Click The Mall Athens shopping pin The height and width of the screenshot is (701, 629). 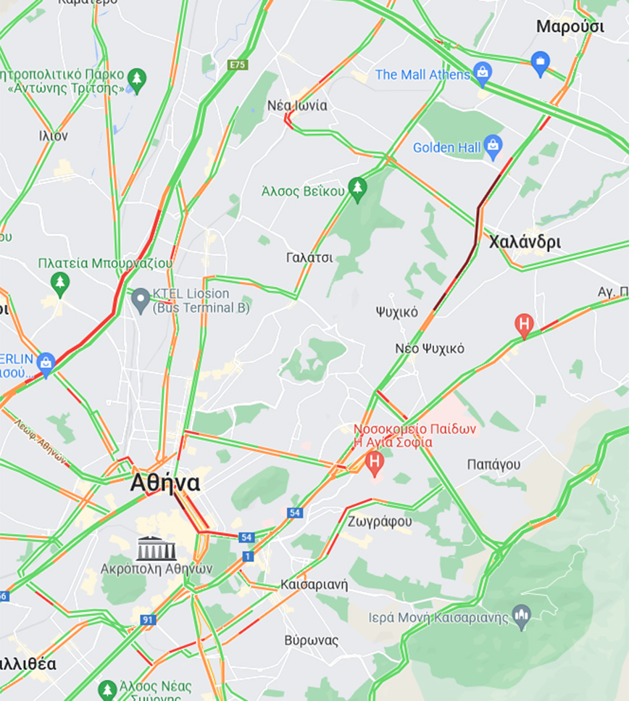click(483, 73)
